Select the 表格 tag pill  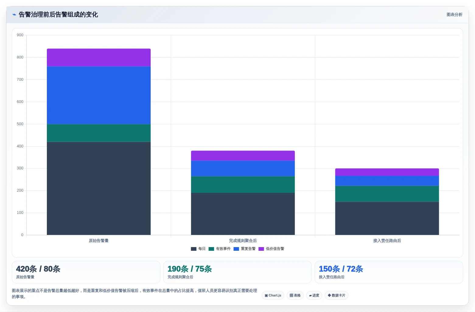295,296
